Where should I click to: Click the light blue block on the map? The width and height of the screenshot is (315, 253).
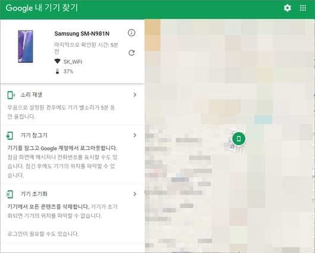click(263, 119)
